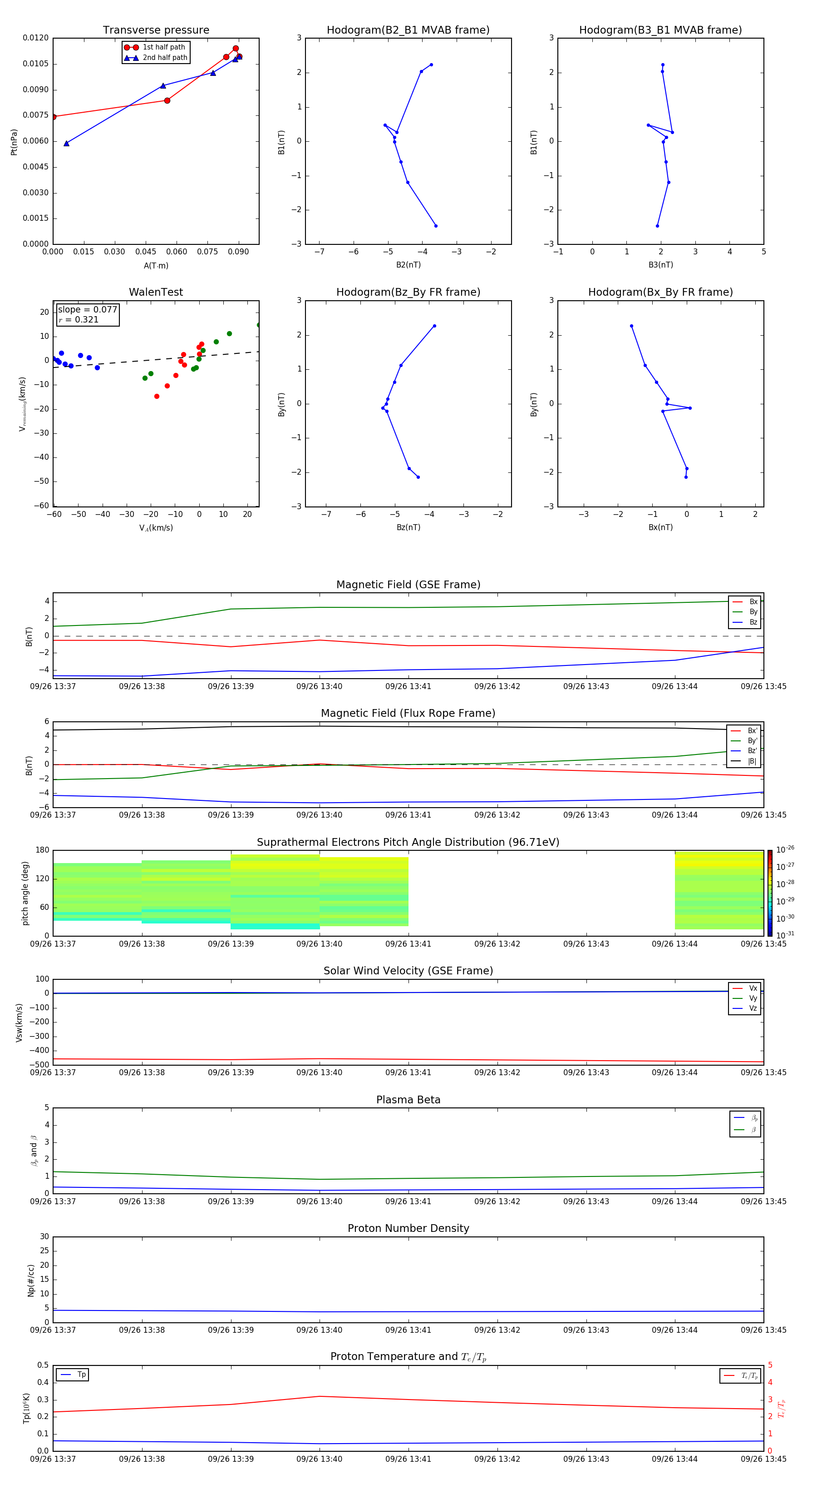Viewport: 817px width, 1499px height.
Task: Click the Vy legend entry
Action: [745, 998]
